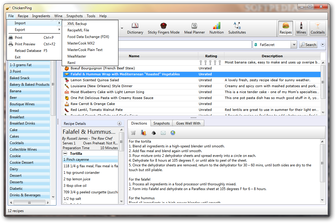Switch to Cocktails view
336x223 pixels.
tap(318, 28)
